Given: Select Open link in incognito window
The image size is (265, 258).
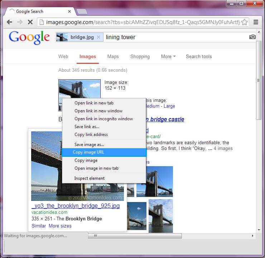Looking at the screenshot, I should 104,119.
